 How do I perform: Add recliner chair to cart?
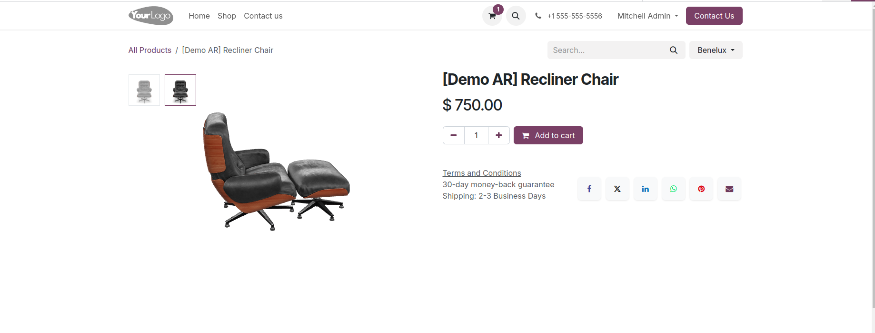coord(548,135)
